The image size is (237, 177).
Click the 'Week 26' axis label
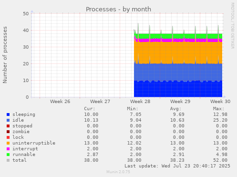(60, 102)
